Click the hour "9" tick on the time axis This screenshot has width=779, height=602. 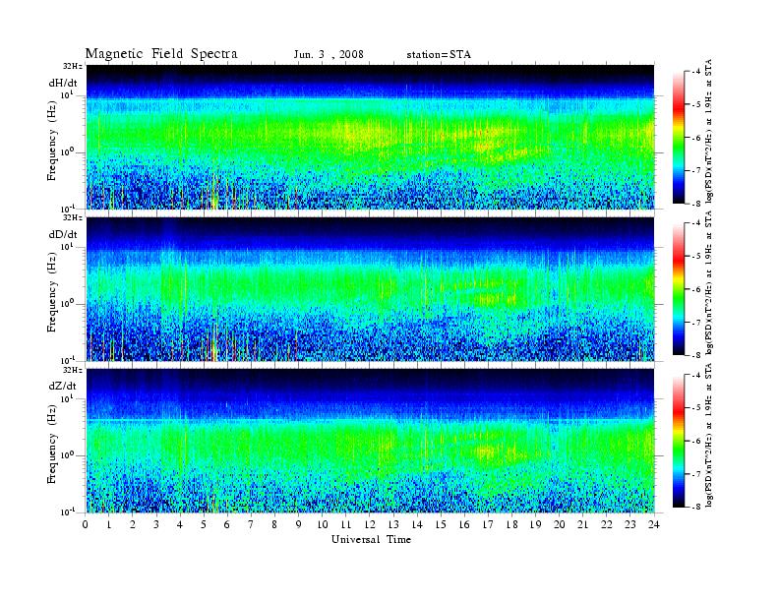point(299,524)
